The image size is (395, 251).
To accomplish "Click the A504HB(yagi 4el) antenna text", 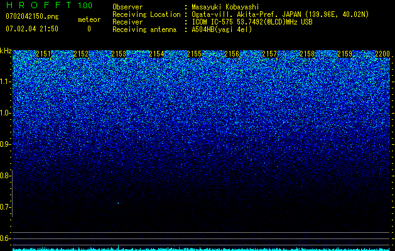I will 222,29.
